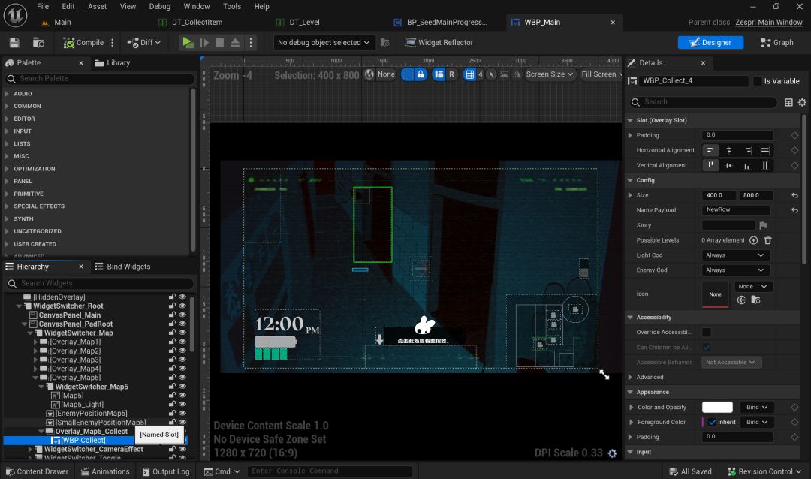Delete all Possible Levels array elements
811x479 pixels.
coord(768,240)
